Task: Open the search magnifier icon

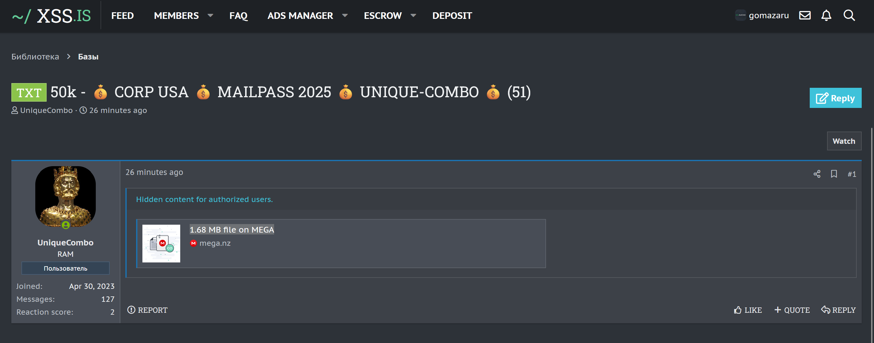Action: coord(849,15)
